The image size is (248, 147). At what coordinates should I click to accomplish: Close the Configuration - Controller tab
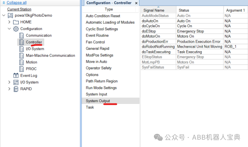tap(136, 3)
